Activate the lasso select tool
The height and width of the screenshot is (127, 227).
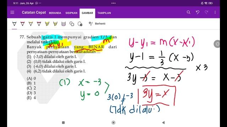point(80,24)
